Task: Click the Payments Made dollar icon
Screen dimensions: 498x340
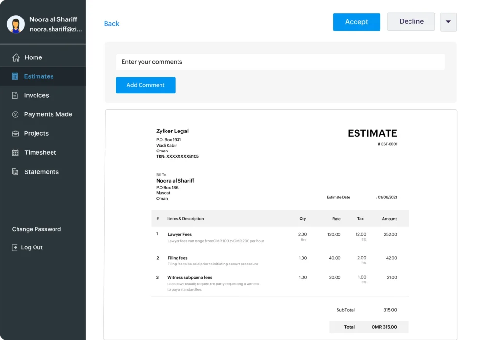Action: pyautogui.click(x=15, y=114)
